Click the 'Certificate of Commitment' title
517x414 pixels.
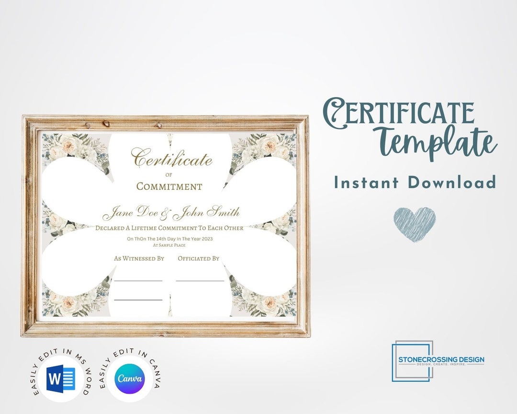[168, 170]
